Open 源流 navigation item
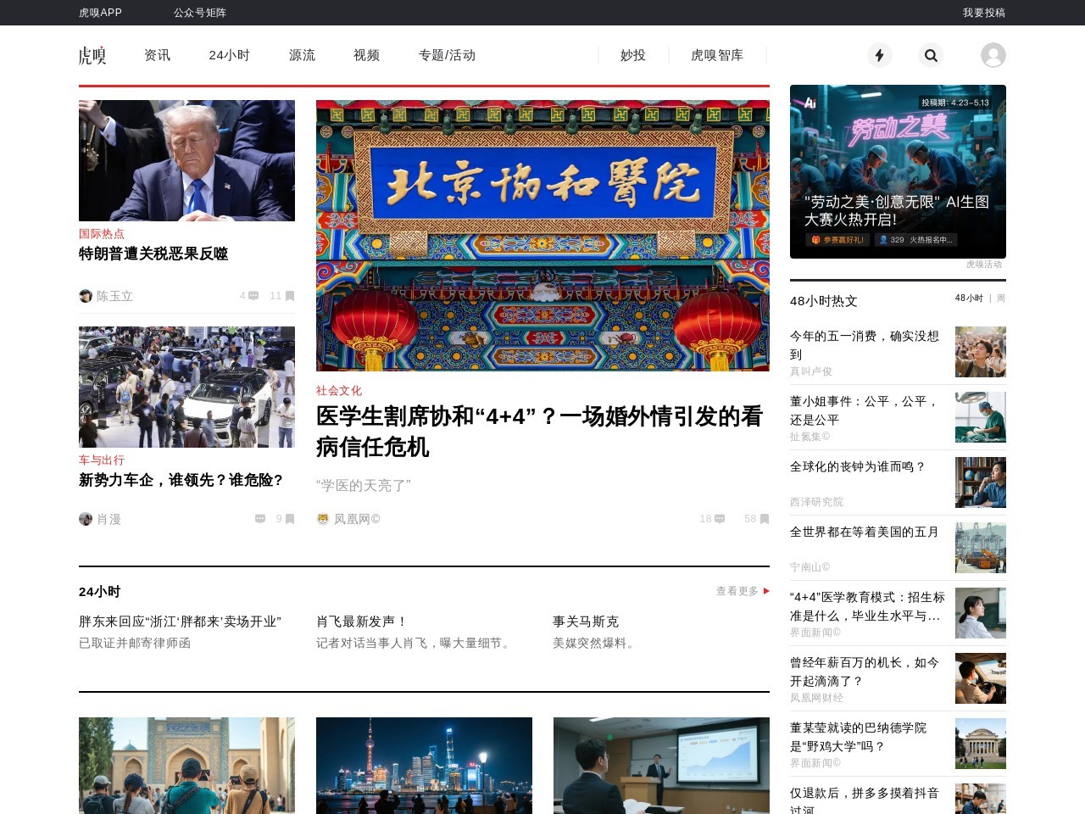This screenshot has height=814, width=1085. coord(302,55)
